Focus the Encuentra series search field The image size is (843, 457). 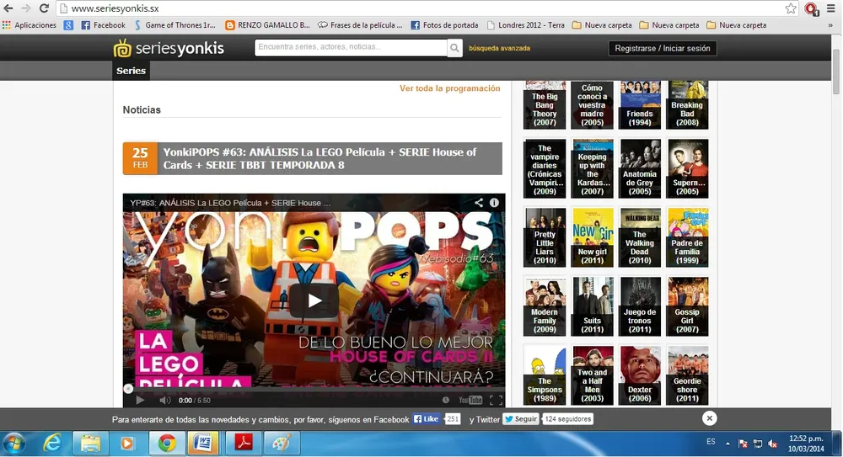(x=351, y=47)
